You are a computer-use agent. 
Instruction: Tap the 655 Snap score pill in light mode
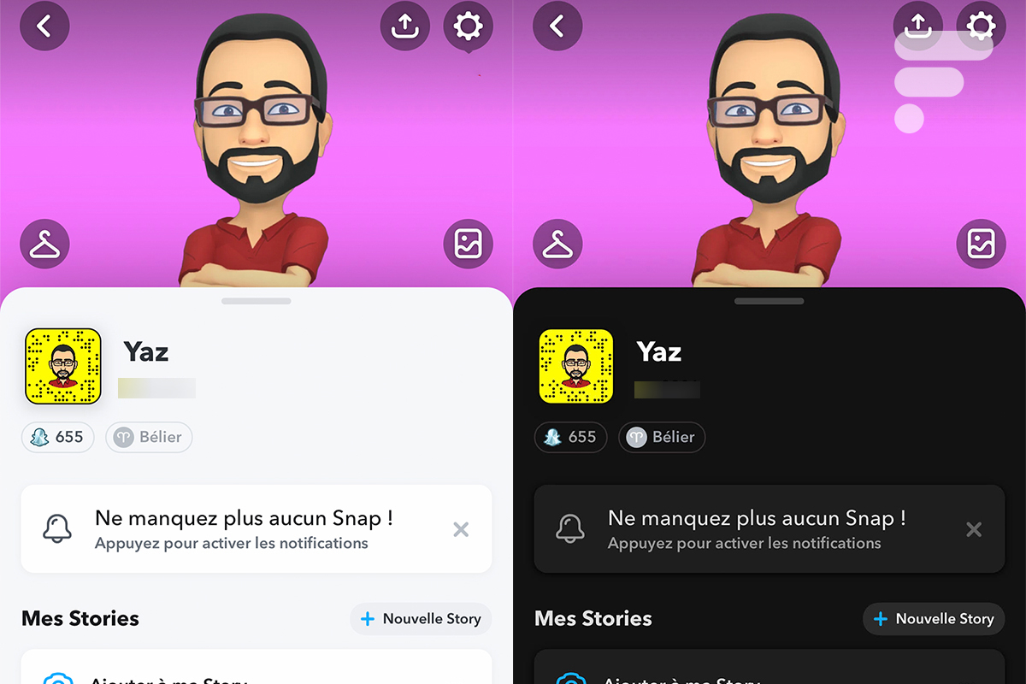58,437
